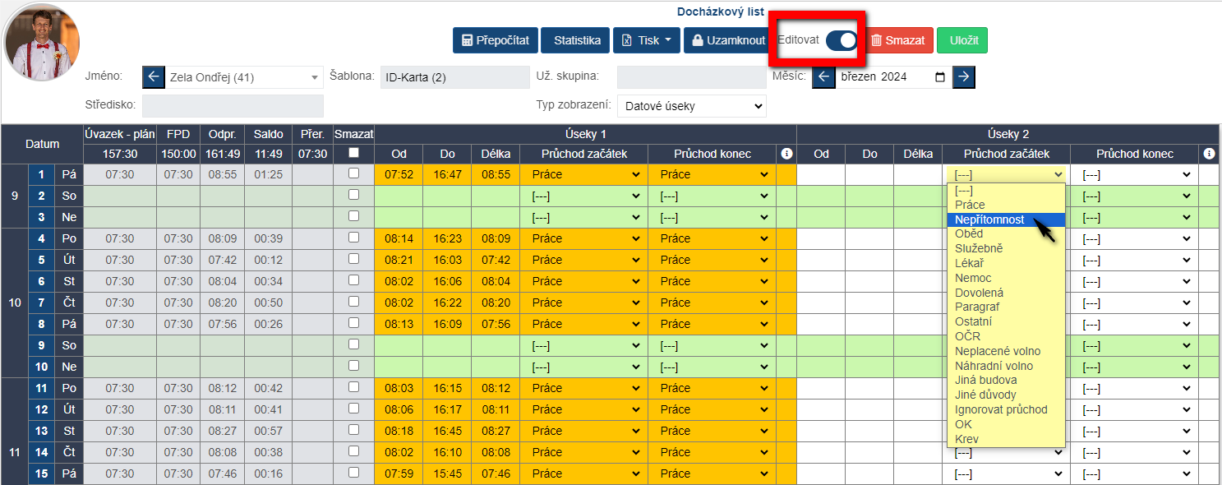Open the calendar picker in month field
The width and height of the screenshot is (1222, 485).
(x=940, y=77)
